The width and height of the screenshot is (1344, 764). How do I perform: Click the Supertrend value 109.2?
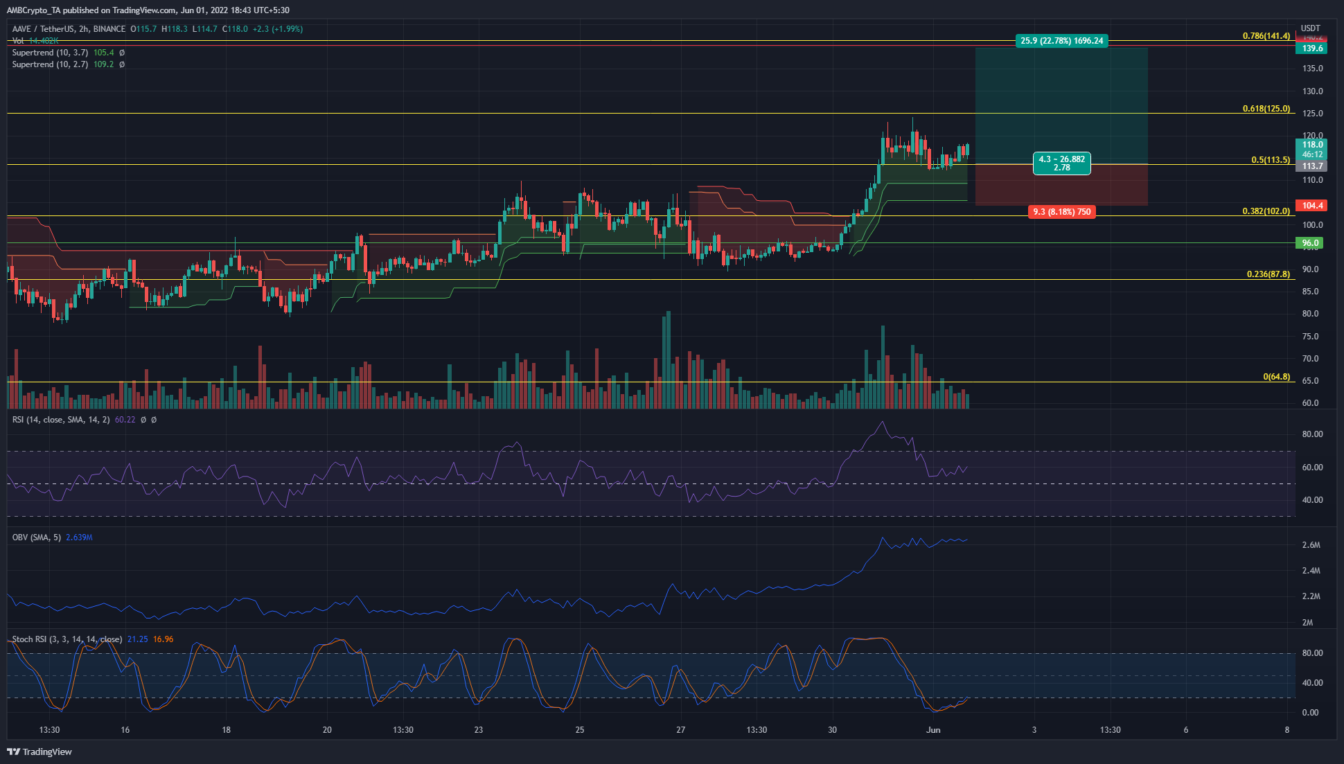(103, 64)
